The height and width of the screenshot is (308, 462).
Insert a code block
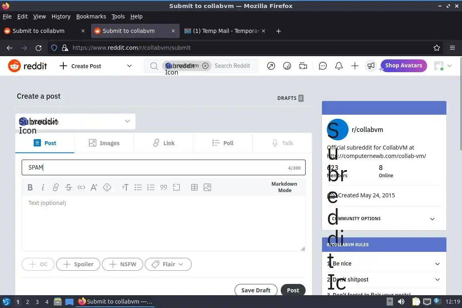tap(176, 187)
